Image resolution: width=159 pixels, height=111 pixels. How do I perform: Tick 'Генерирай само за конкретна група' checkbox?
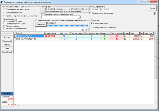43,14
